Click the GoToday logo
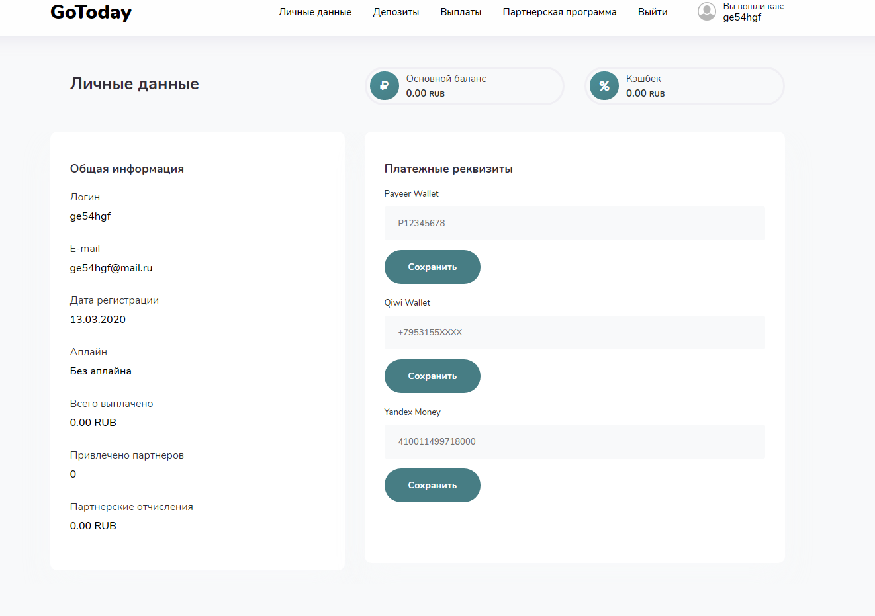 (x=91, y=12)
